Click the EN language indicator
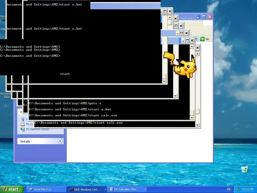Image resolution: width=257 pixels, height=193 pixels. coord(229,189)
